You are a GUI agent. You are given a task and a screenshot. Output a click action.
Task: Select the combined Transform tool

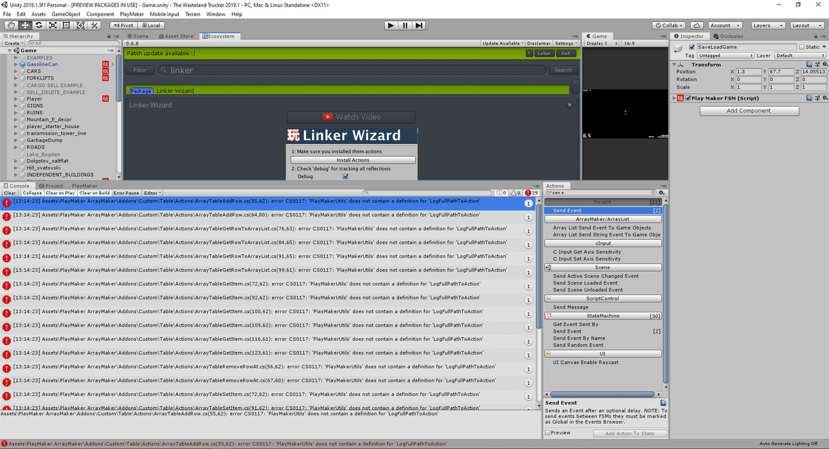pyautogui.click(x=80, y=25)
